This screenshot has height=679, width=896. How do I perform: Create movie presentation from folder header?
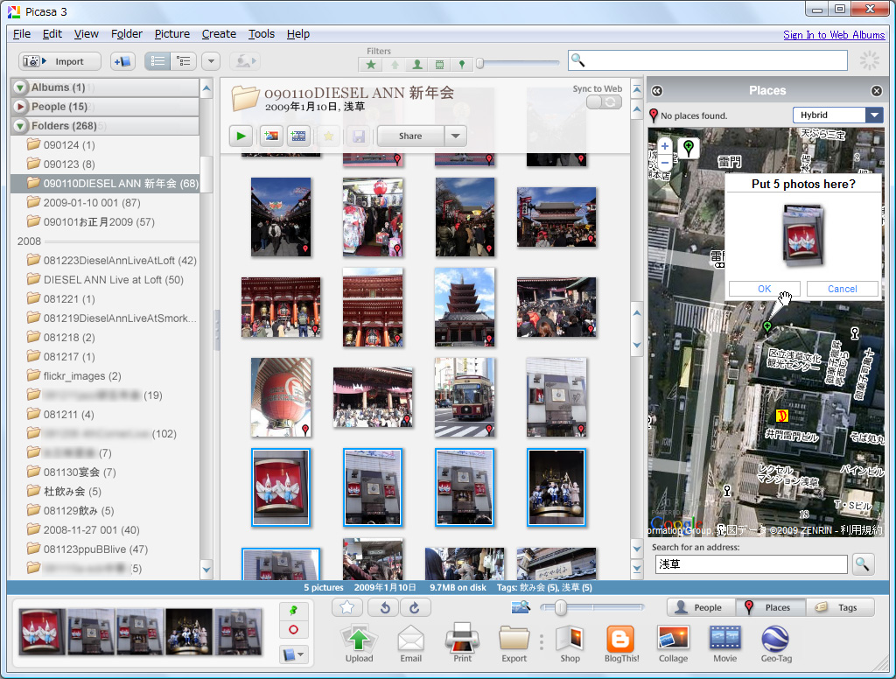click(x=298, y=136)
